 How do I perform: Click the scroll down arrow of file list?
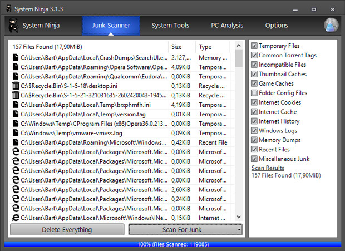pos(239,217)
